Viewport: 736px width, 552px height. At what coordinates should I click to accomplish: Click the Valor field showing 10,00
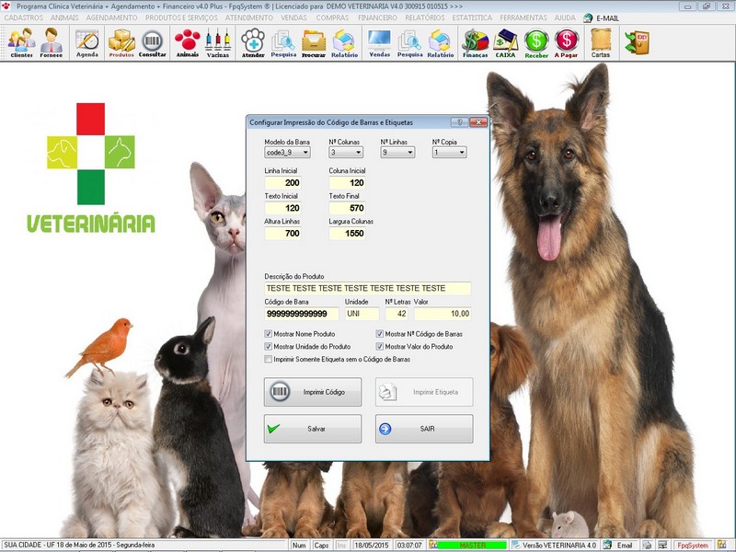click(x=443, y=314)
